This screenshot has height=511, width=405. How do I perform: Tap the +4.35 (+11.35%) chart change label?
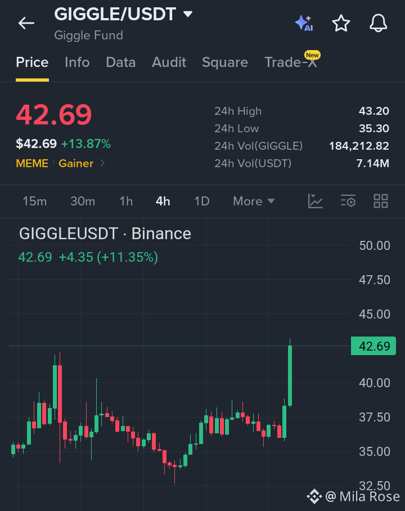coord(108,257)
